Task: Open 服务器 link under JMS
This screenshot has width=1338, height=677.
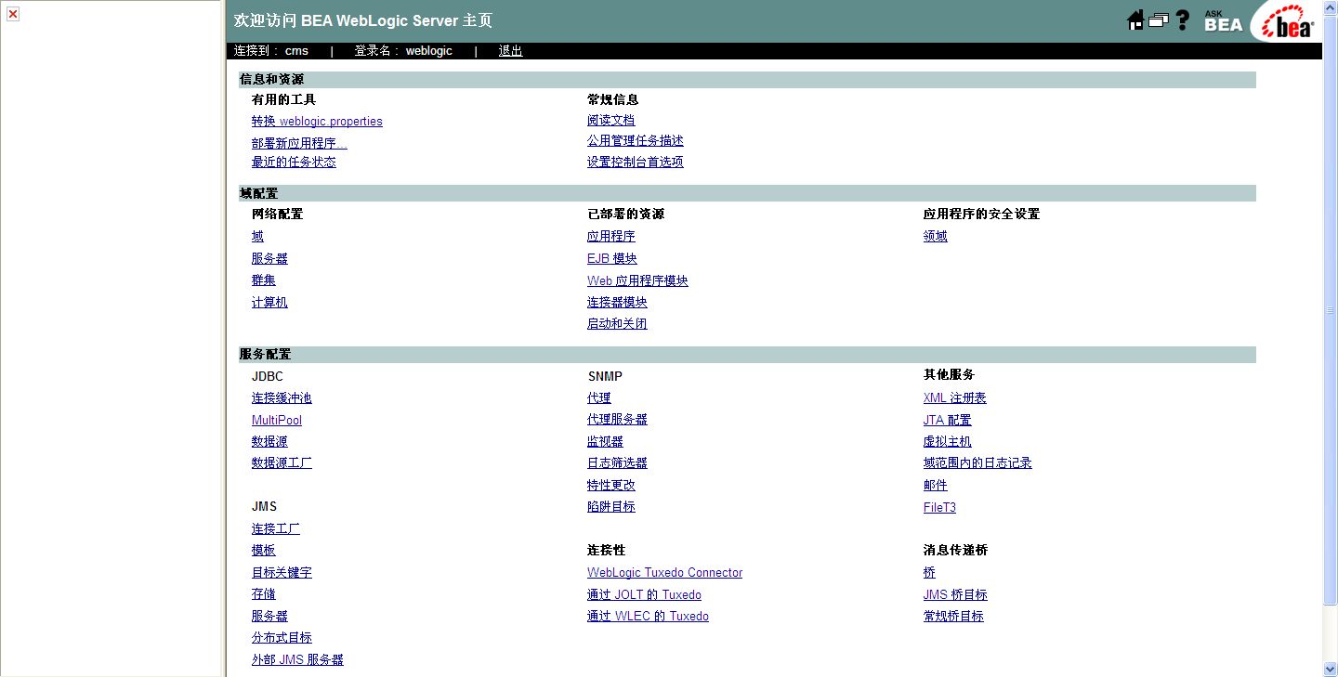Action: tap(269, 617)
